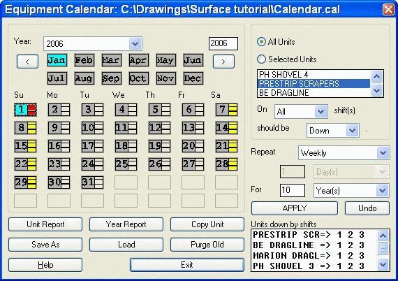Go to previous month with left arrow
This screenshot has width=398, height=281.
tap(27, 62)
